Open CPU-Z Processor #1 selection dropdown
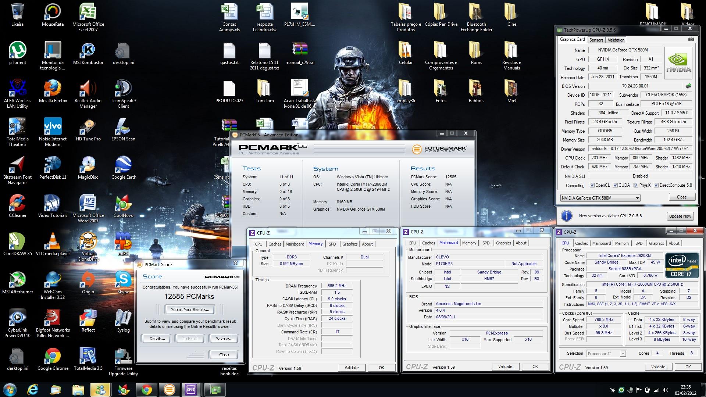 pyautogui.click(x=606, y=354)
